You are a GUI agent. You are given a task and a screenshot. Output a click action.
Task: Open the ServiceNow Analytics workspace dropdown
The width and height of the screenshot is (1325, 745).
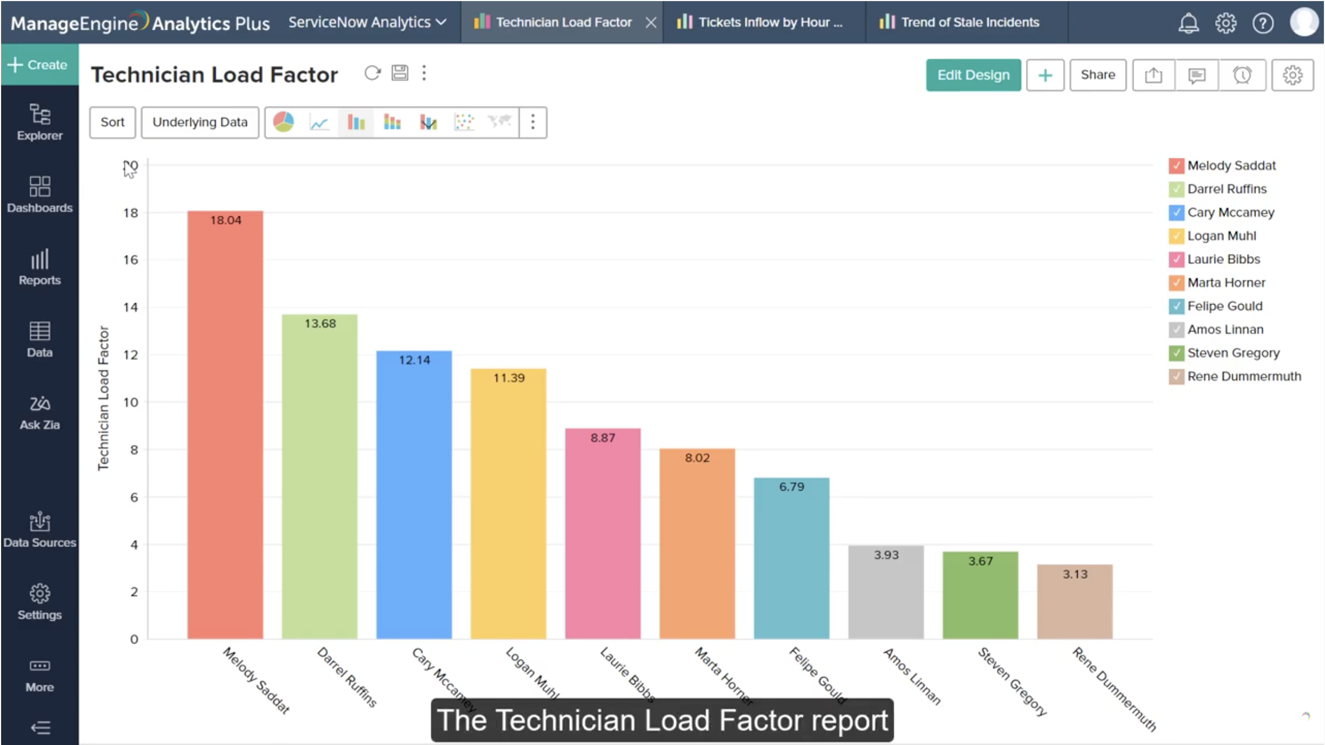coord(367,22)
